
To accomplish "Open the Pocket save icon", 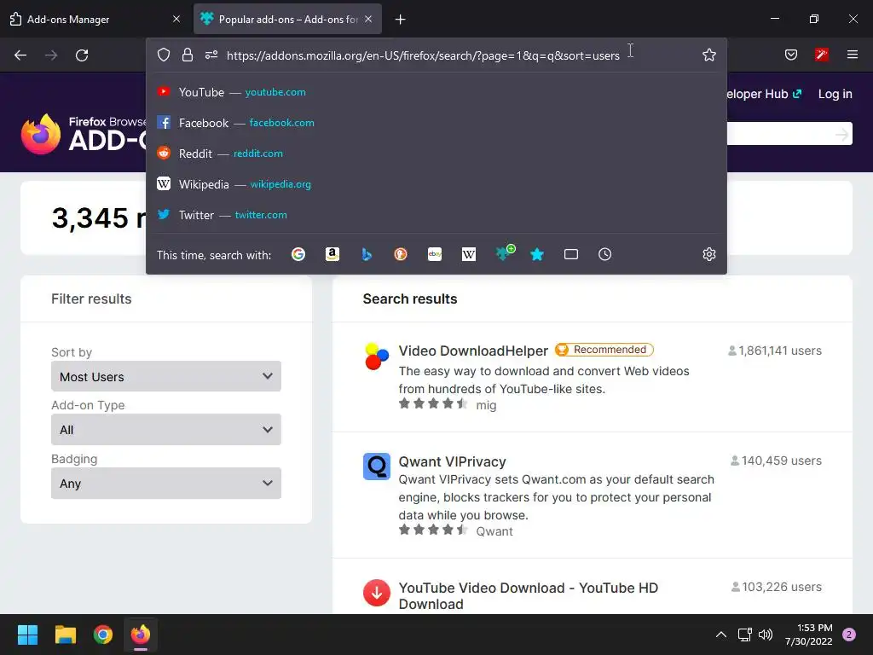I will [790, 55].
